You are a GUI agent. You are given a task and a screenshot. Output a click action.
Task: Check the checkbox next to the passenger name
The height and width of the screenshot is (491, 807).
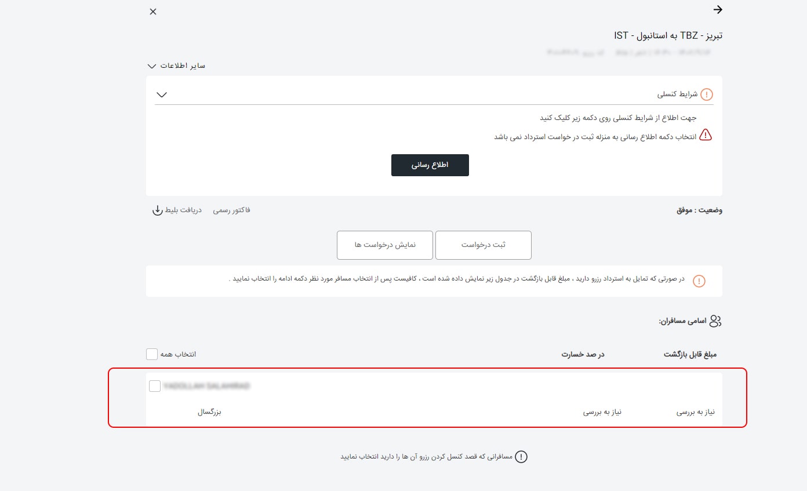(x=155, y=385)
